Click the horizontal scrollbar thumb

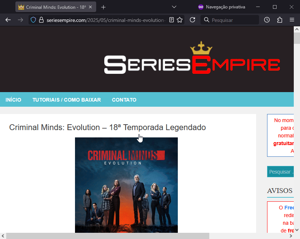[x=108, y=236]
